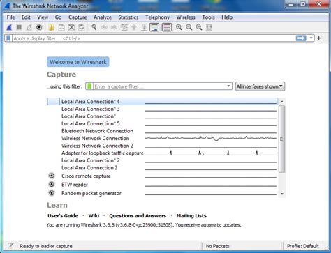Jump to the last packet icon
The image size is (331, 253).
pos(144,27)
